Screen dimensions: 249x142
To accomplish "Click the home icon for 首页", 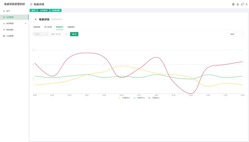I will point(4,11).
